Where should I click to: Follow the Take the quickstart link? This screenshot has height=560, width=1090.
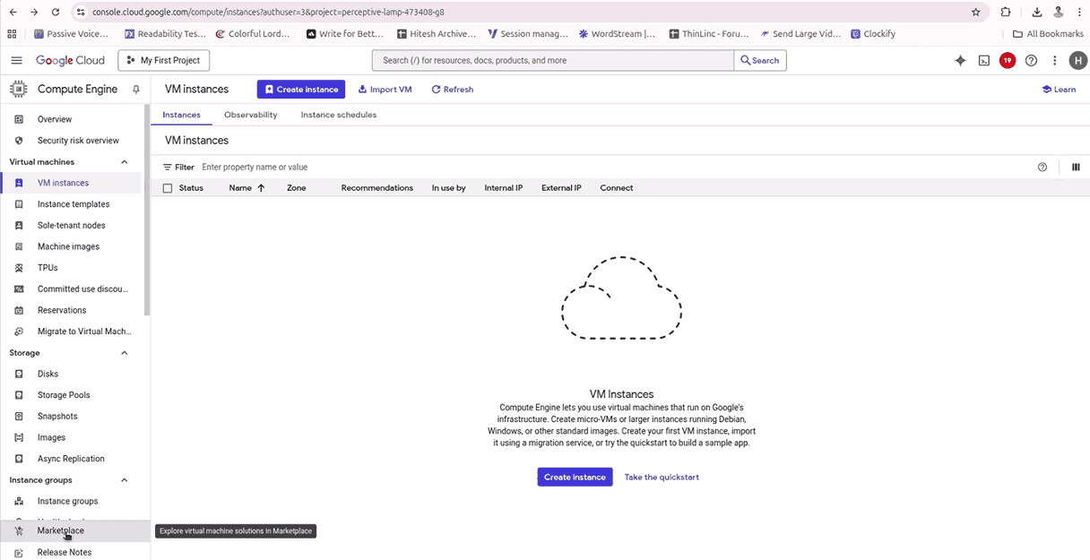click(662, 477)
